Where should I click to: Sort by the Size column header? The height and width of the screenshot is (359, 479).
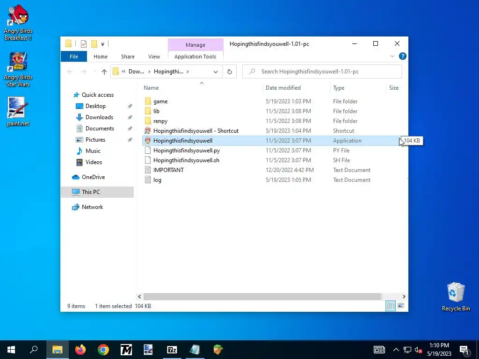coord(394,87)
